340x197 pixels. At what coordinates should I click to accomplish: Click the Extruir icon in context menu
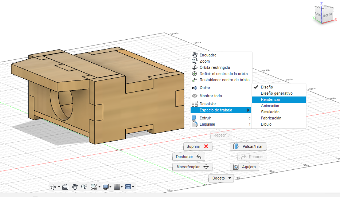pyautogui.click(x=195, y=118)
